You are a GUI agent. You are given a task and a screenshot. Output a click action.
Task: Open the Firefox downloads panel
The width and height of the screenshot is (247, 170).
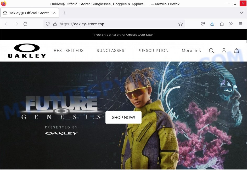tap(212, 24)
